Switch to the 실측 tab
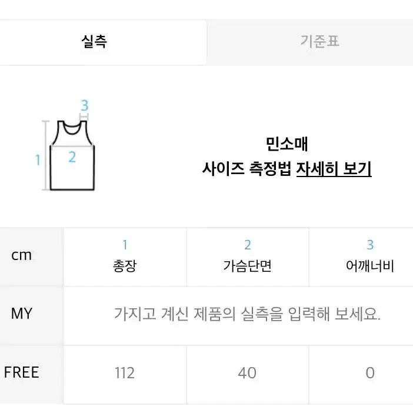413x413 pixels. [103, 42]
